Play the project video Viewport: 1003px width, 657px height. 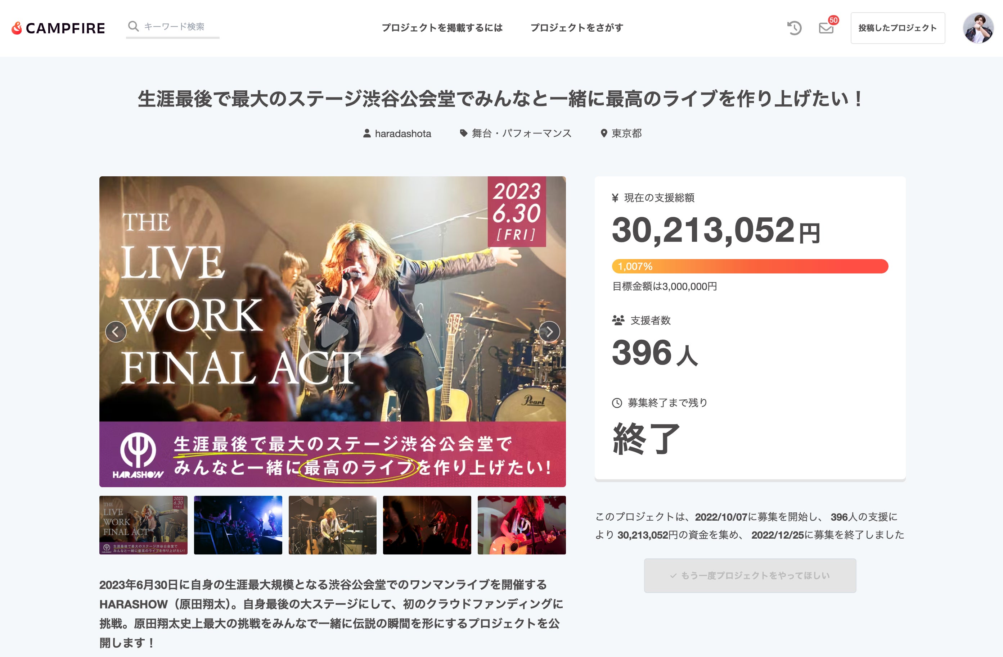333,331
